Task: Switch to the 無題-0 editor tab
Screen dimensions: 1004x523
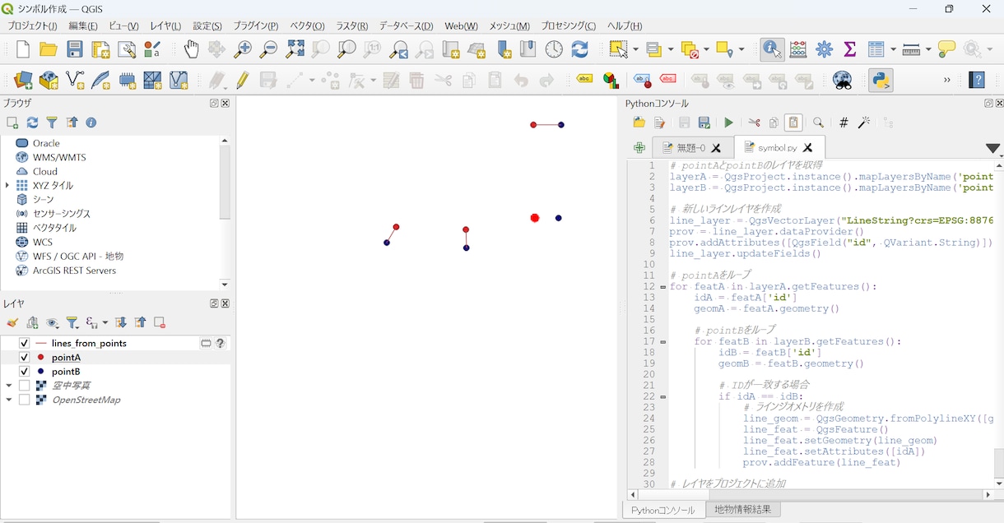Action: coord(693,148)
